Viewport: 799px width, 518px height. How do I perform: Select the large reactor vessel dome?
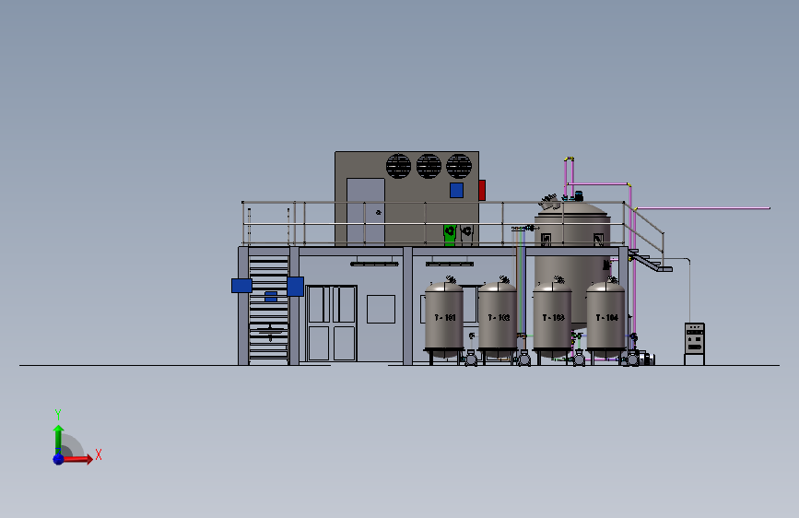coord(572,208)
